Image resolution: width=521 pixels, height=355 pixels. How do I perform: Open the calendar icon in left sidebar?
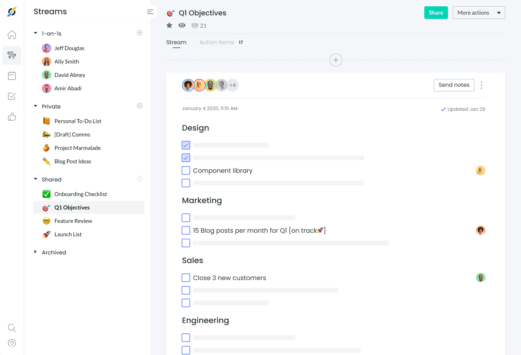click(12, 76)
